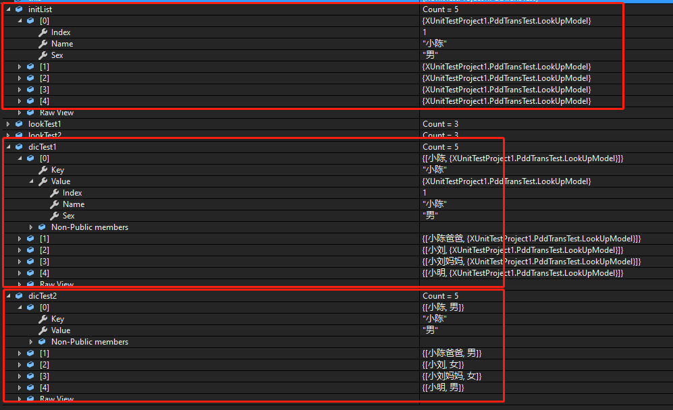This screenshot has width=673, height=410.
Task: Click the object icon next to lookTest1
Action: point(18,123)
